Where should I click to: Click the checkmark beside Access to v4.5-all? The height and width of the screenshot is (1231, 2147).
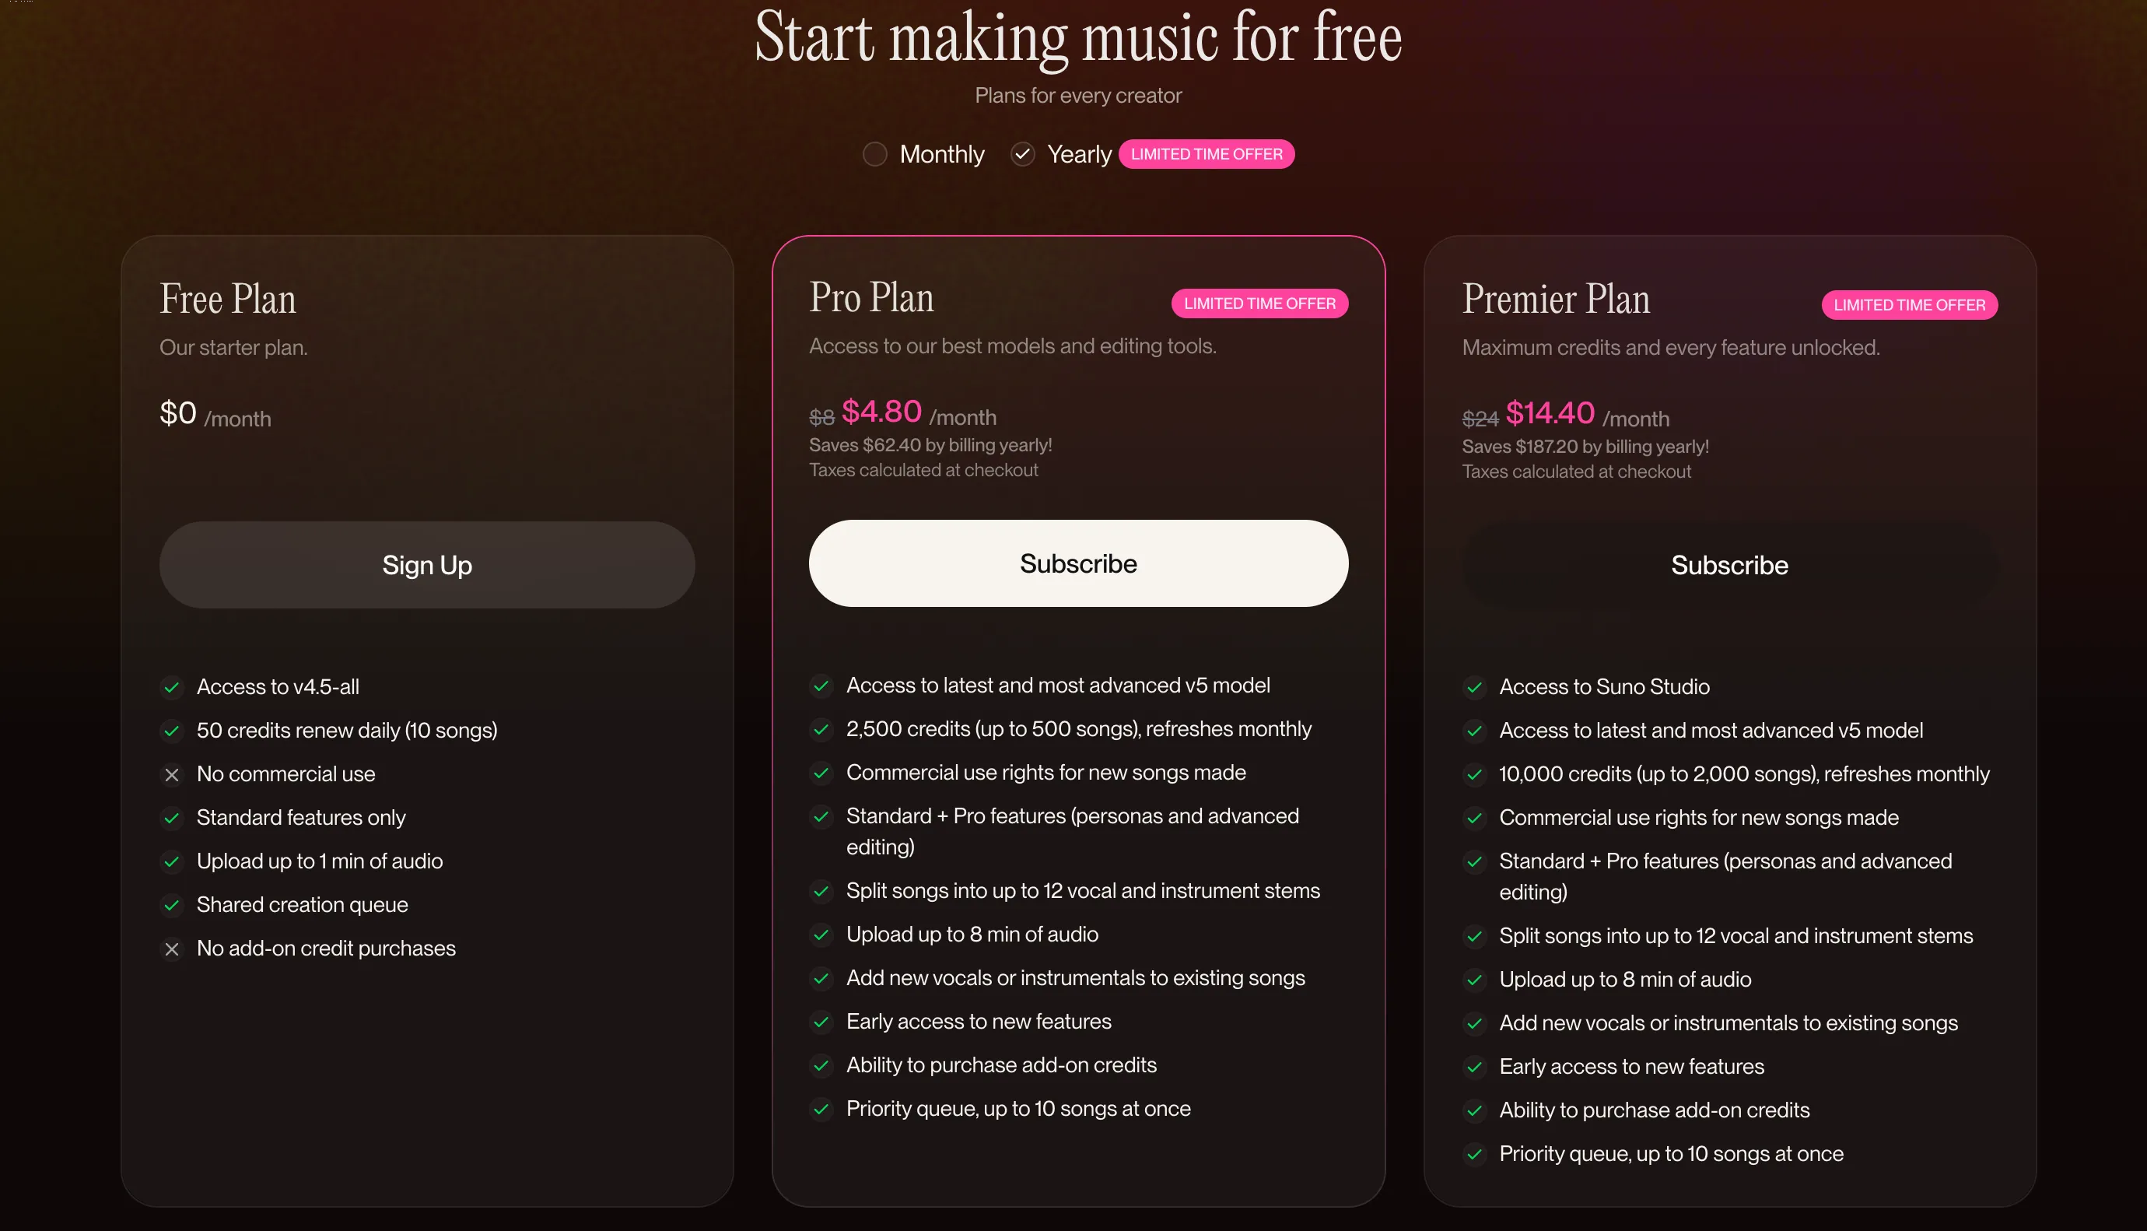tap(171, 687)
